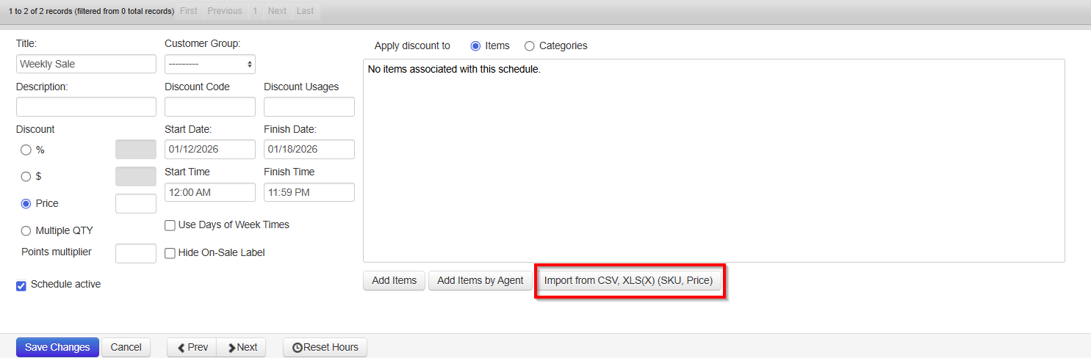Select Categories for apply discount to
Image resolution: width=1091 pixels, height=358 pixels.
(x=530, y=45)
